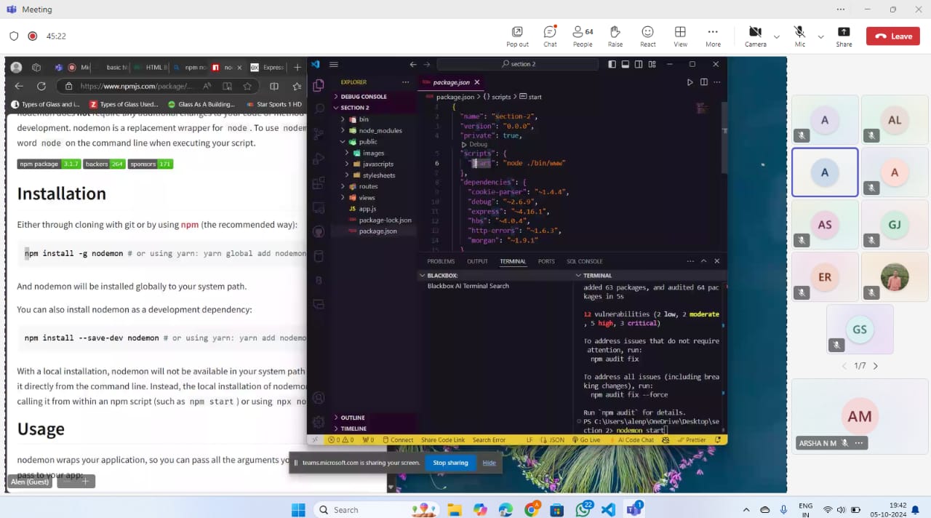Leave the meeting
Image resolution: width=931 pixels, height=518 pixels.
point(893,36)
